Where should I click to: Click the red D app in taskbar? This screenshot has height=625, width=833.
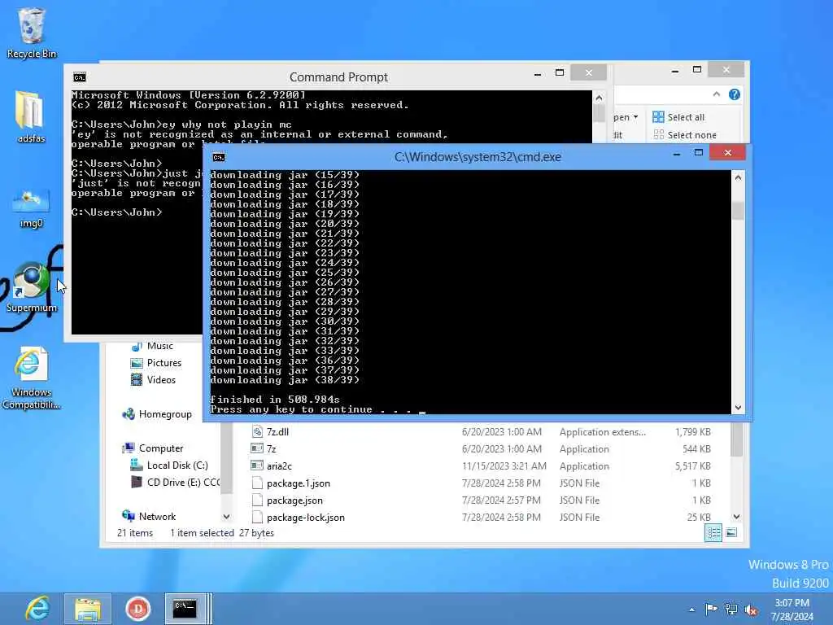tap(138, 609)
